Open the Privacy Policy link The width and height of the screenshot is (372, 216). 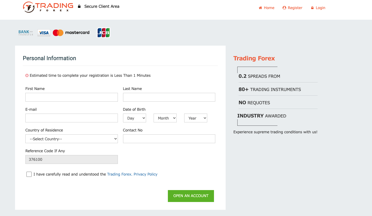tap(146, 174)
